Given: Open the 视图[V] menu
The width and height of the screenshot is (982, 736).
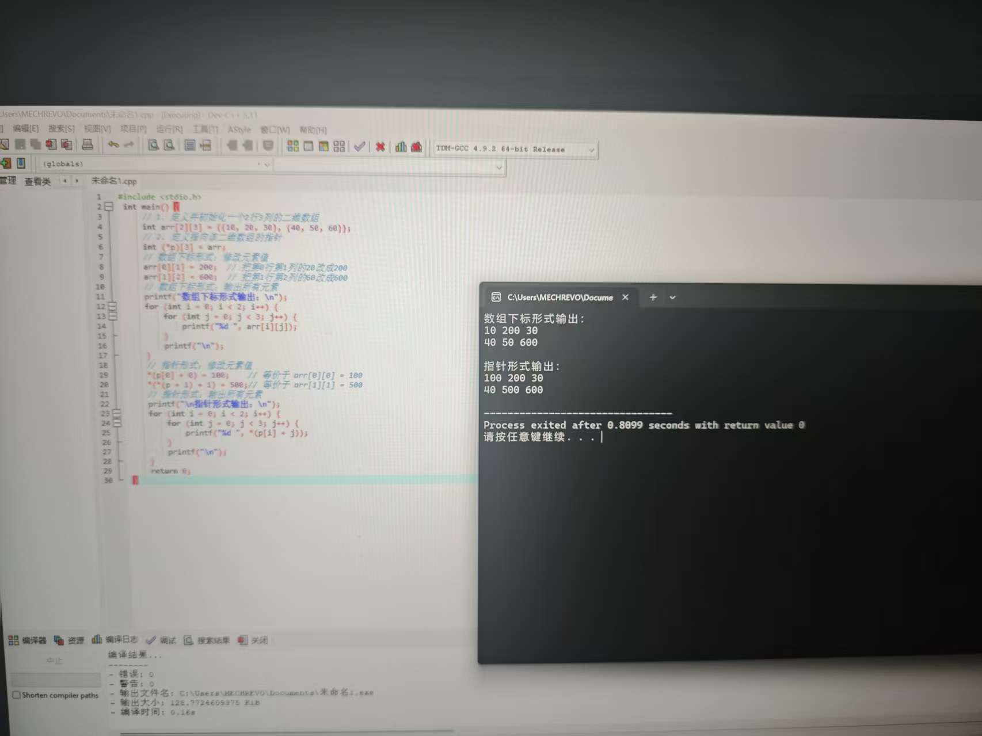Looking at the screenshot, I should 97,129.
